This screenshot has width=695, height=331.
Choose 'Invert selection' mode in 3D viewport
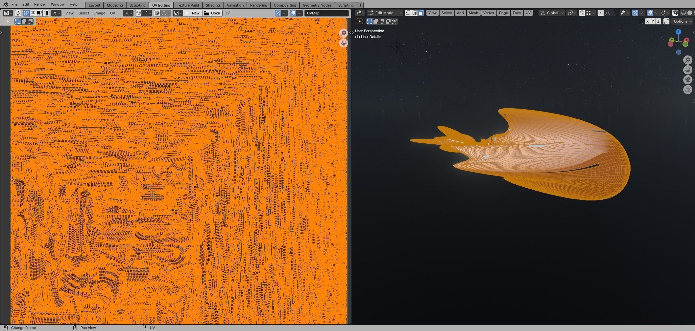(x=388, y=21)
